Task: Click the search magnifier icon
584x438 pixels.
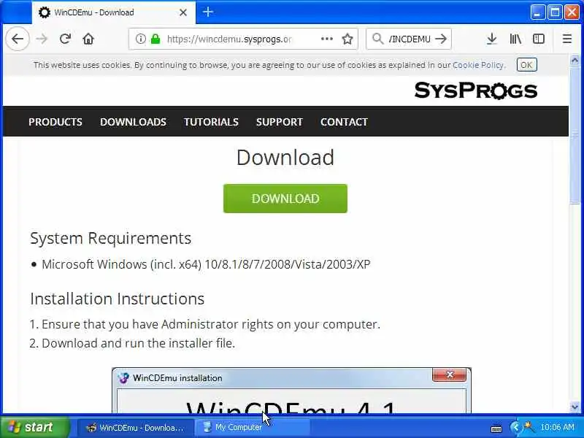Action: point(377,39)
